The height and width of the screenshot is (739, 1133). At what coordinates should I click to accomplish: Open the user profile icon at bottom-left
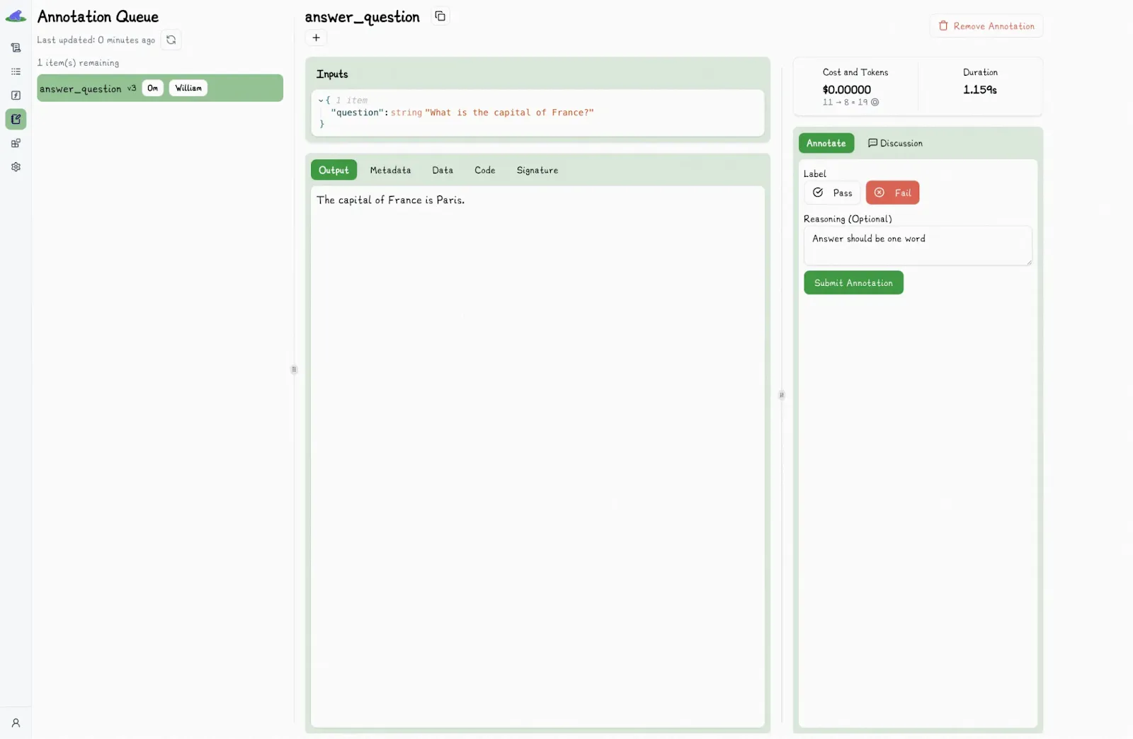16,723
